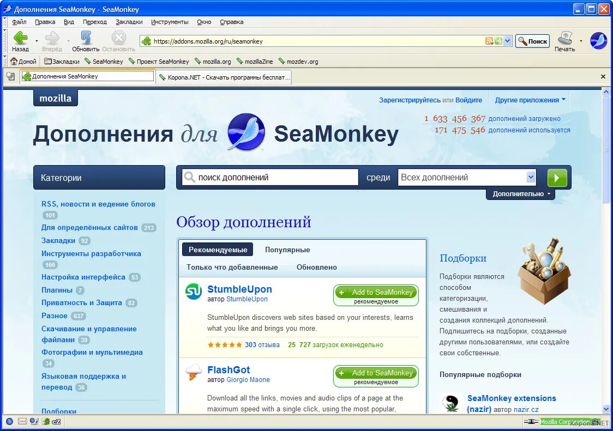The width and height of the screenshot is (613, 431).
Task: Click the green icon beside the RSS feed
Action: tap(498, 41)
